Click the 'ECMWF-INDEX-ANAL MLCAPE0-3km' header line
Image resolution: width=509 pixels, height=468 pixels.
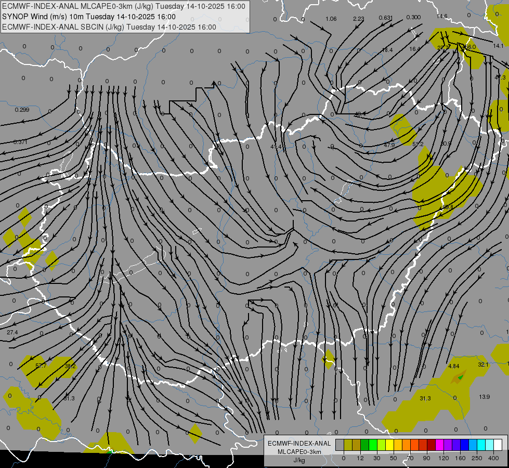click(x=124, y=6)
